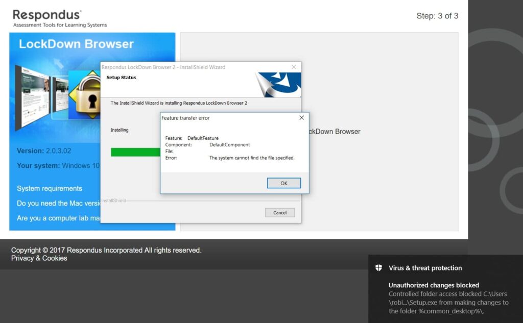
Task: Click the Unauthorized changes blocked message
Action: coord(434,285)
